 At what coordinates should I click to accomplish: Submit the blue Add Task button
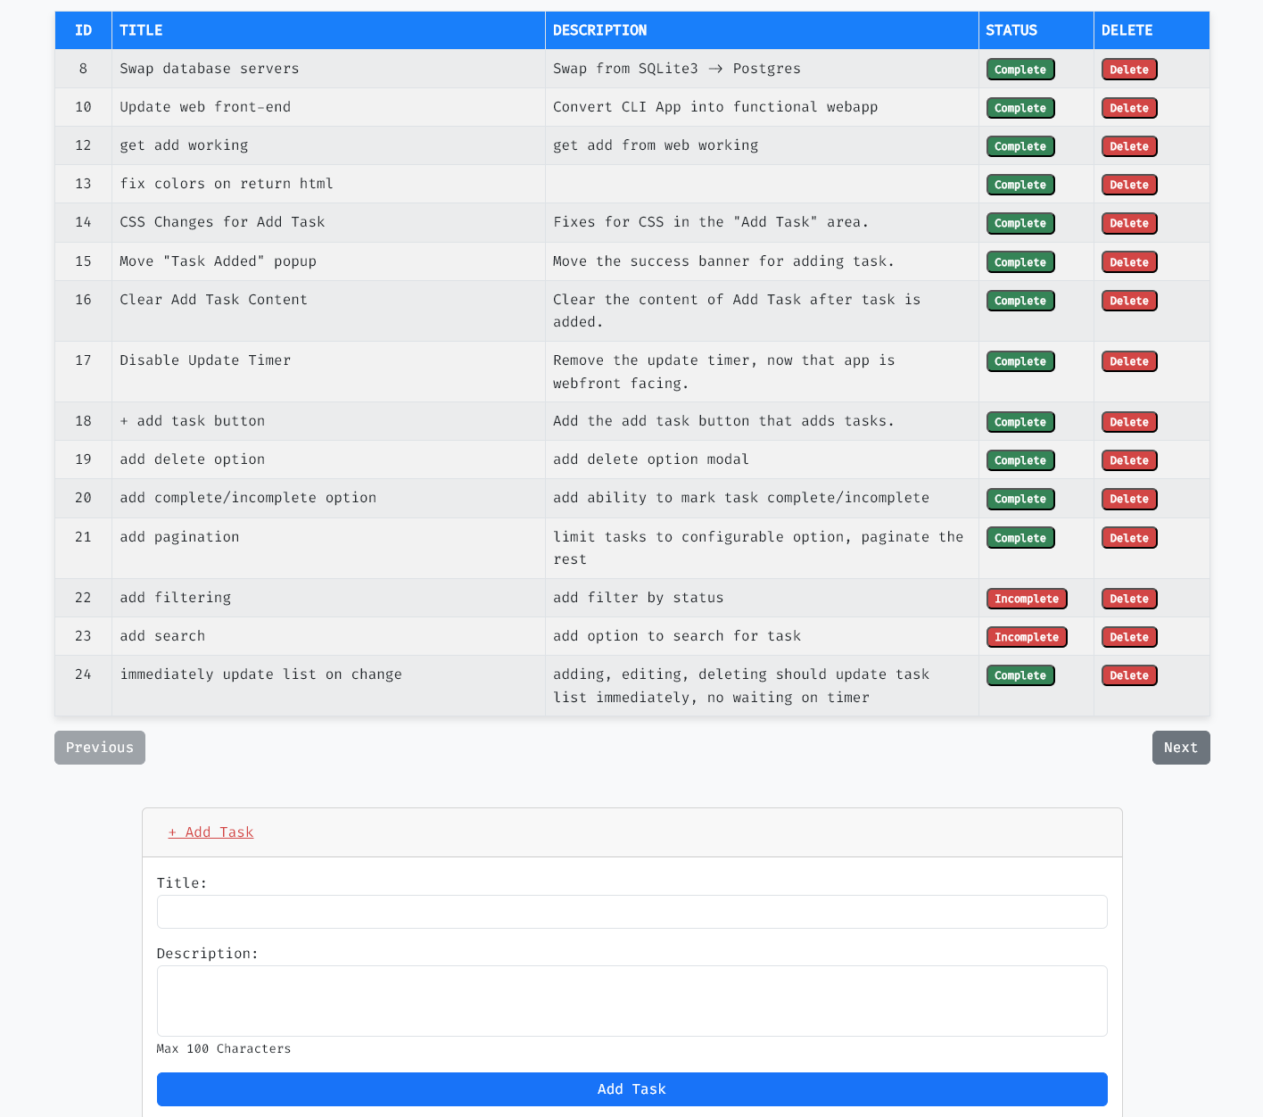click(632, 1089)
